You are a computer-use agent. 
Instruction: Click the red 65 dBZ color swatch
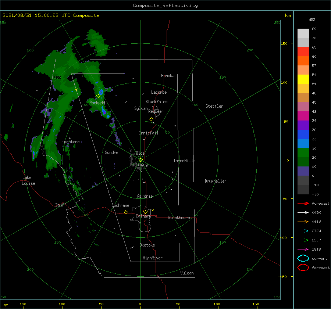(303, 52)
